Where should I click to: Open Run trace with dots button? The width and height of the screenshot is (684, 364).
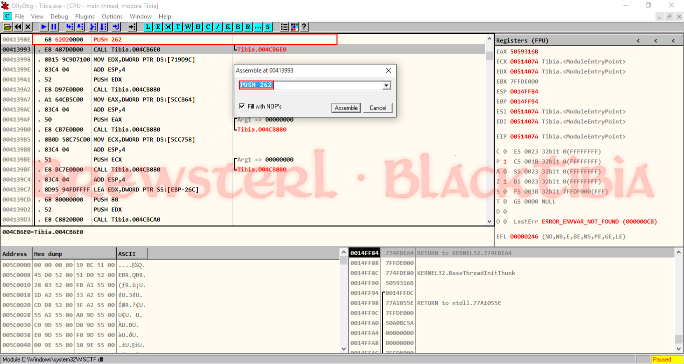pyautogui.click(x=258, y=27)
